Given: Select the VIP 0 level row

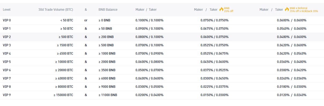Looking at the screenshot, I should [x=162, y=20].
